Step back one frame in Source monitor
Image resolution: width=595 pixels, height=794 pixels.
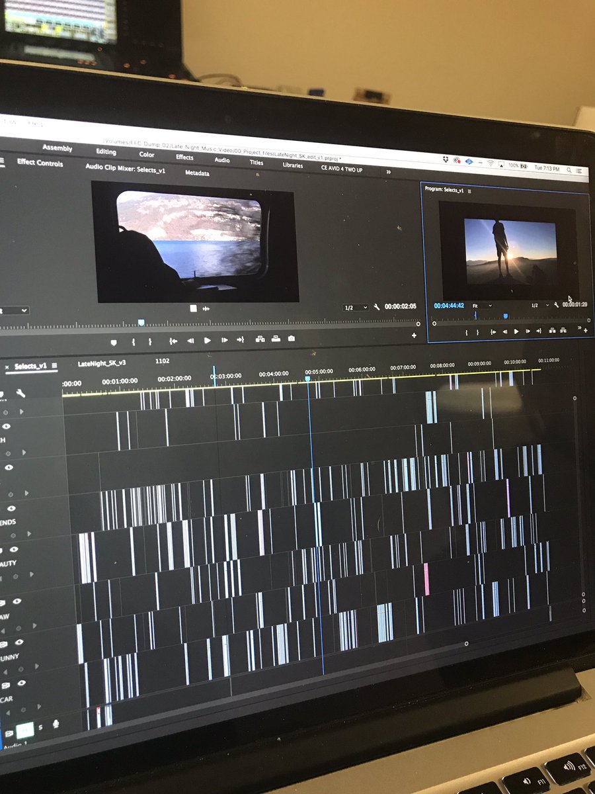click(190, 341)
